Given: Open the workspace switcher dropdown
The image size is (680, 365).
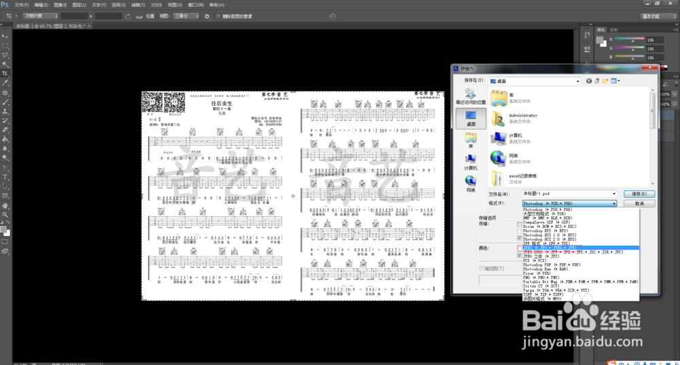Looking at the screenshot, I should tap(658, 16).
